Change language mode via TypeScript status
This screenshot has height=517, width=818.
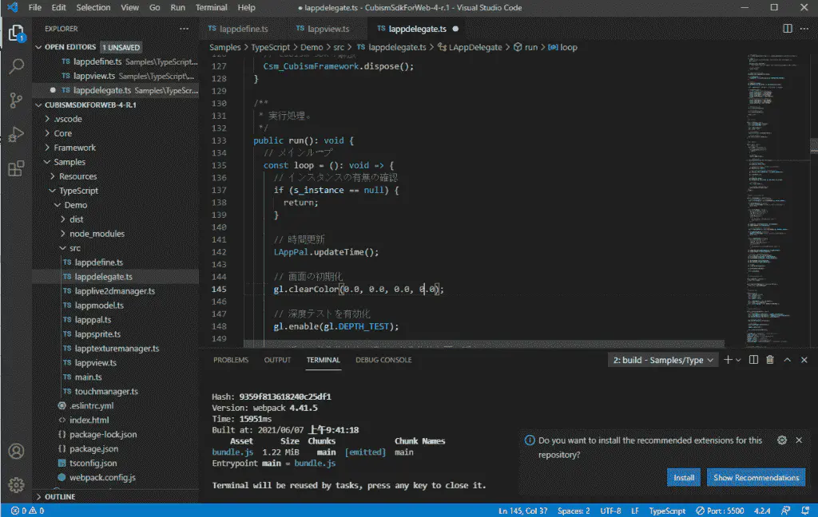coord(667,511)
